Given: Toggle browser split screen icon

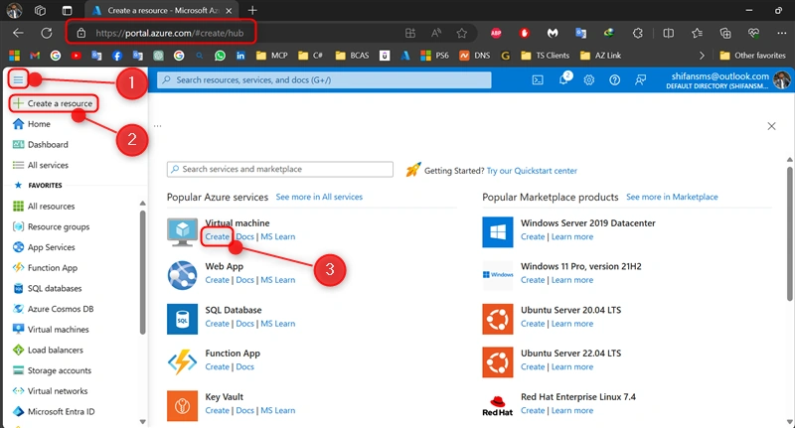Looking at the screenshot, I should click(x=668, y=34).
